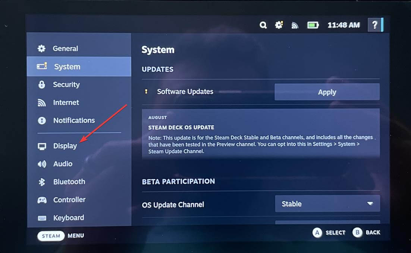This screenshot has height=253, width=411.
Task: Click the Bluetooth icon in sidebar
Action: point(41,182)
